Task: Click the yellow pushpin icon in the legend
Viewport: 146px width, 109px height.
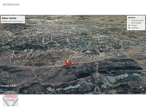Action: pos(129,20)
